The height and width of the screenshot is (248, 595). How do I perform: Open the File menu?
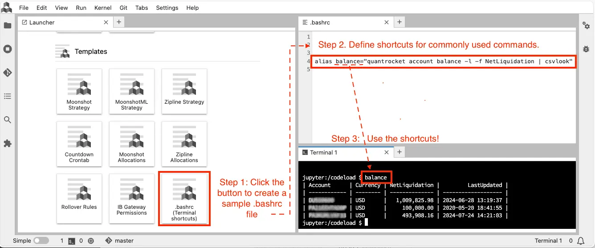(x=24, y=8)
